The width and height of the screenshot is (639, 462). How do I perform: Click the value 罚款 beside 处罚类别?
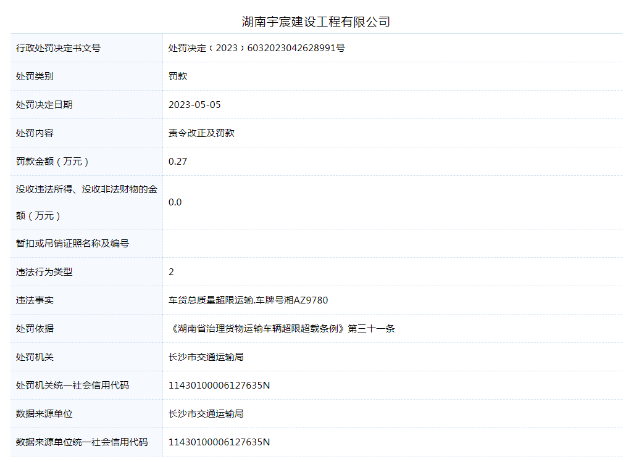(x=178, y=76)
